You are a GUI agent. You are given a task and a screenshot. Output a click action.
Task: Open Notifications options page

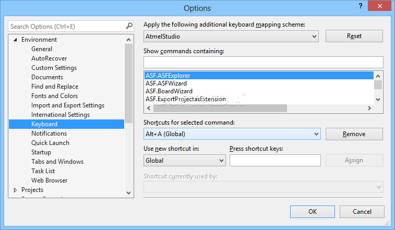pyautogui.click(x=49, y=134)
